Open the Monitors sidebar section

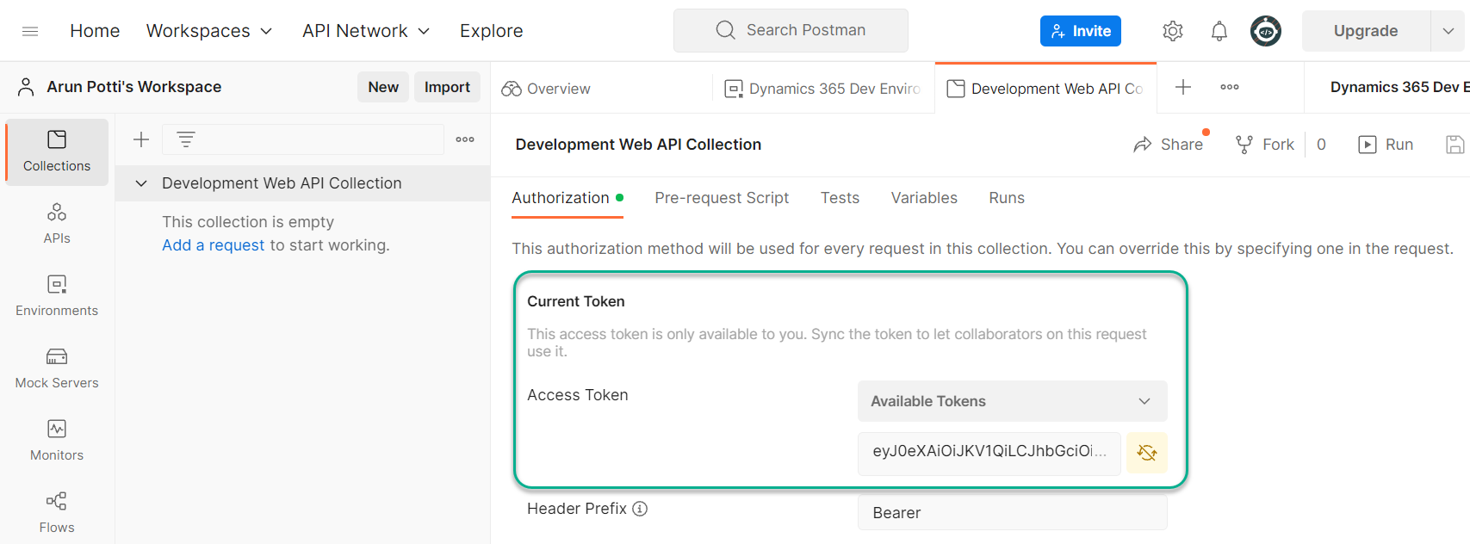pos(57,441)
